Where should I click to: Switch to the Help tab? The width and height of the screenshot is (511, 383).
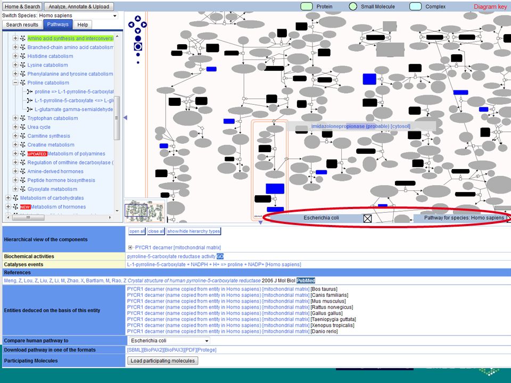pos(83,25)
